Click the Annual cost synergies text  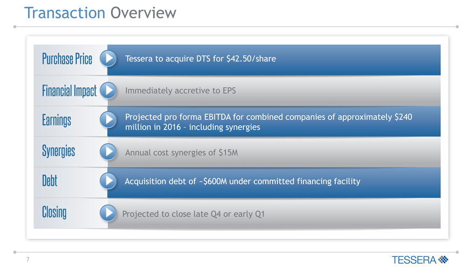tap(181, 153)
